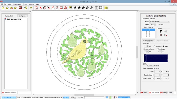Viewport: 177px width, 99px height.
Task: Click the red loop toolbar icon
Action: (x=53, y=8)
